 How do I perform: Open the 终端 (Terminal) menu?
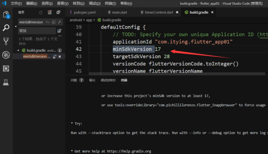pos(110,3)
